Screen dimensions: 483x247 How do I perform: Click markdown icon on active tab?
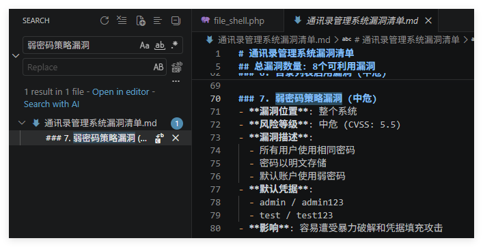coord(298,20)
